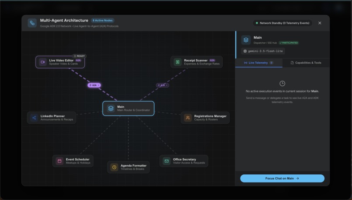Click the Google ADK 2.0 Network subtitle

(x=79, y=26)
